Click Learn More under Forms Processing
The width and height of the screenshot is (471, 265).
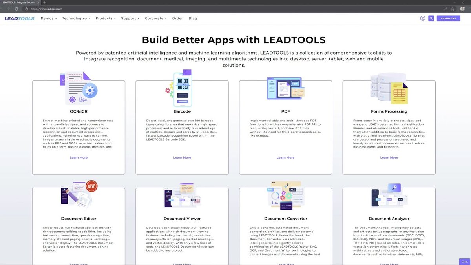click(x=389, y=157)
